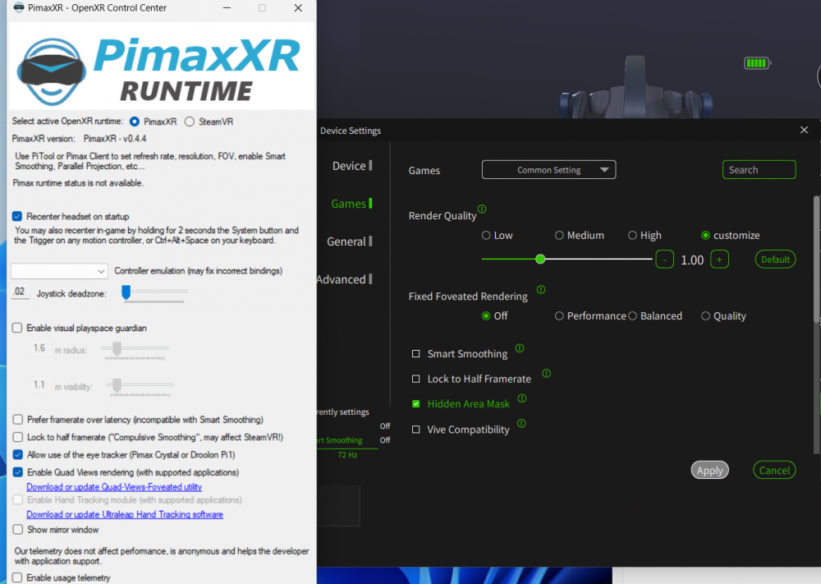Click info icon beside Fixed Foveated Rendering

coord(541,290)
